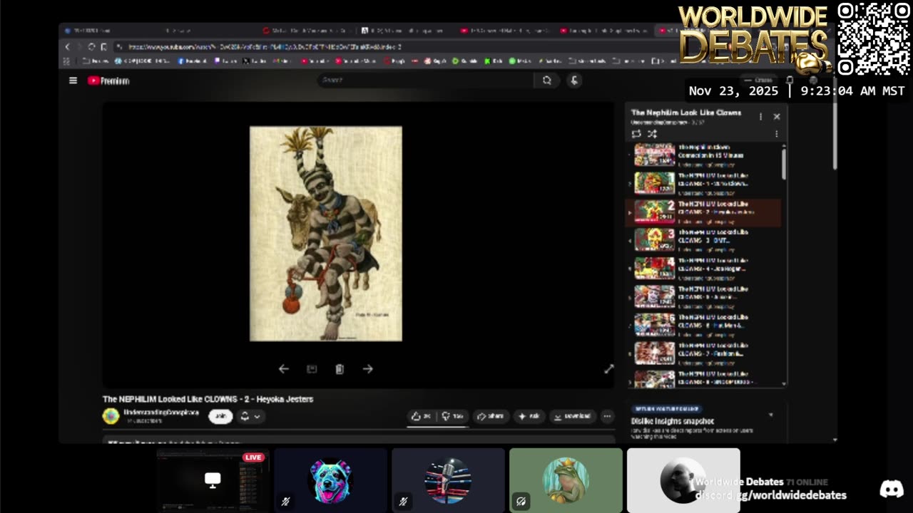Switch to browser tab with red circular icon
The height and width of the screenshot is (513, 913).
pyautogui.click(x=307, y=31)
